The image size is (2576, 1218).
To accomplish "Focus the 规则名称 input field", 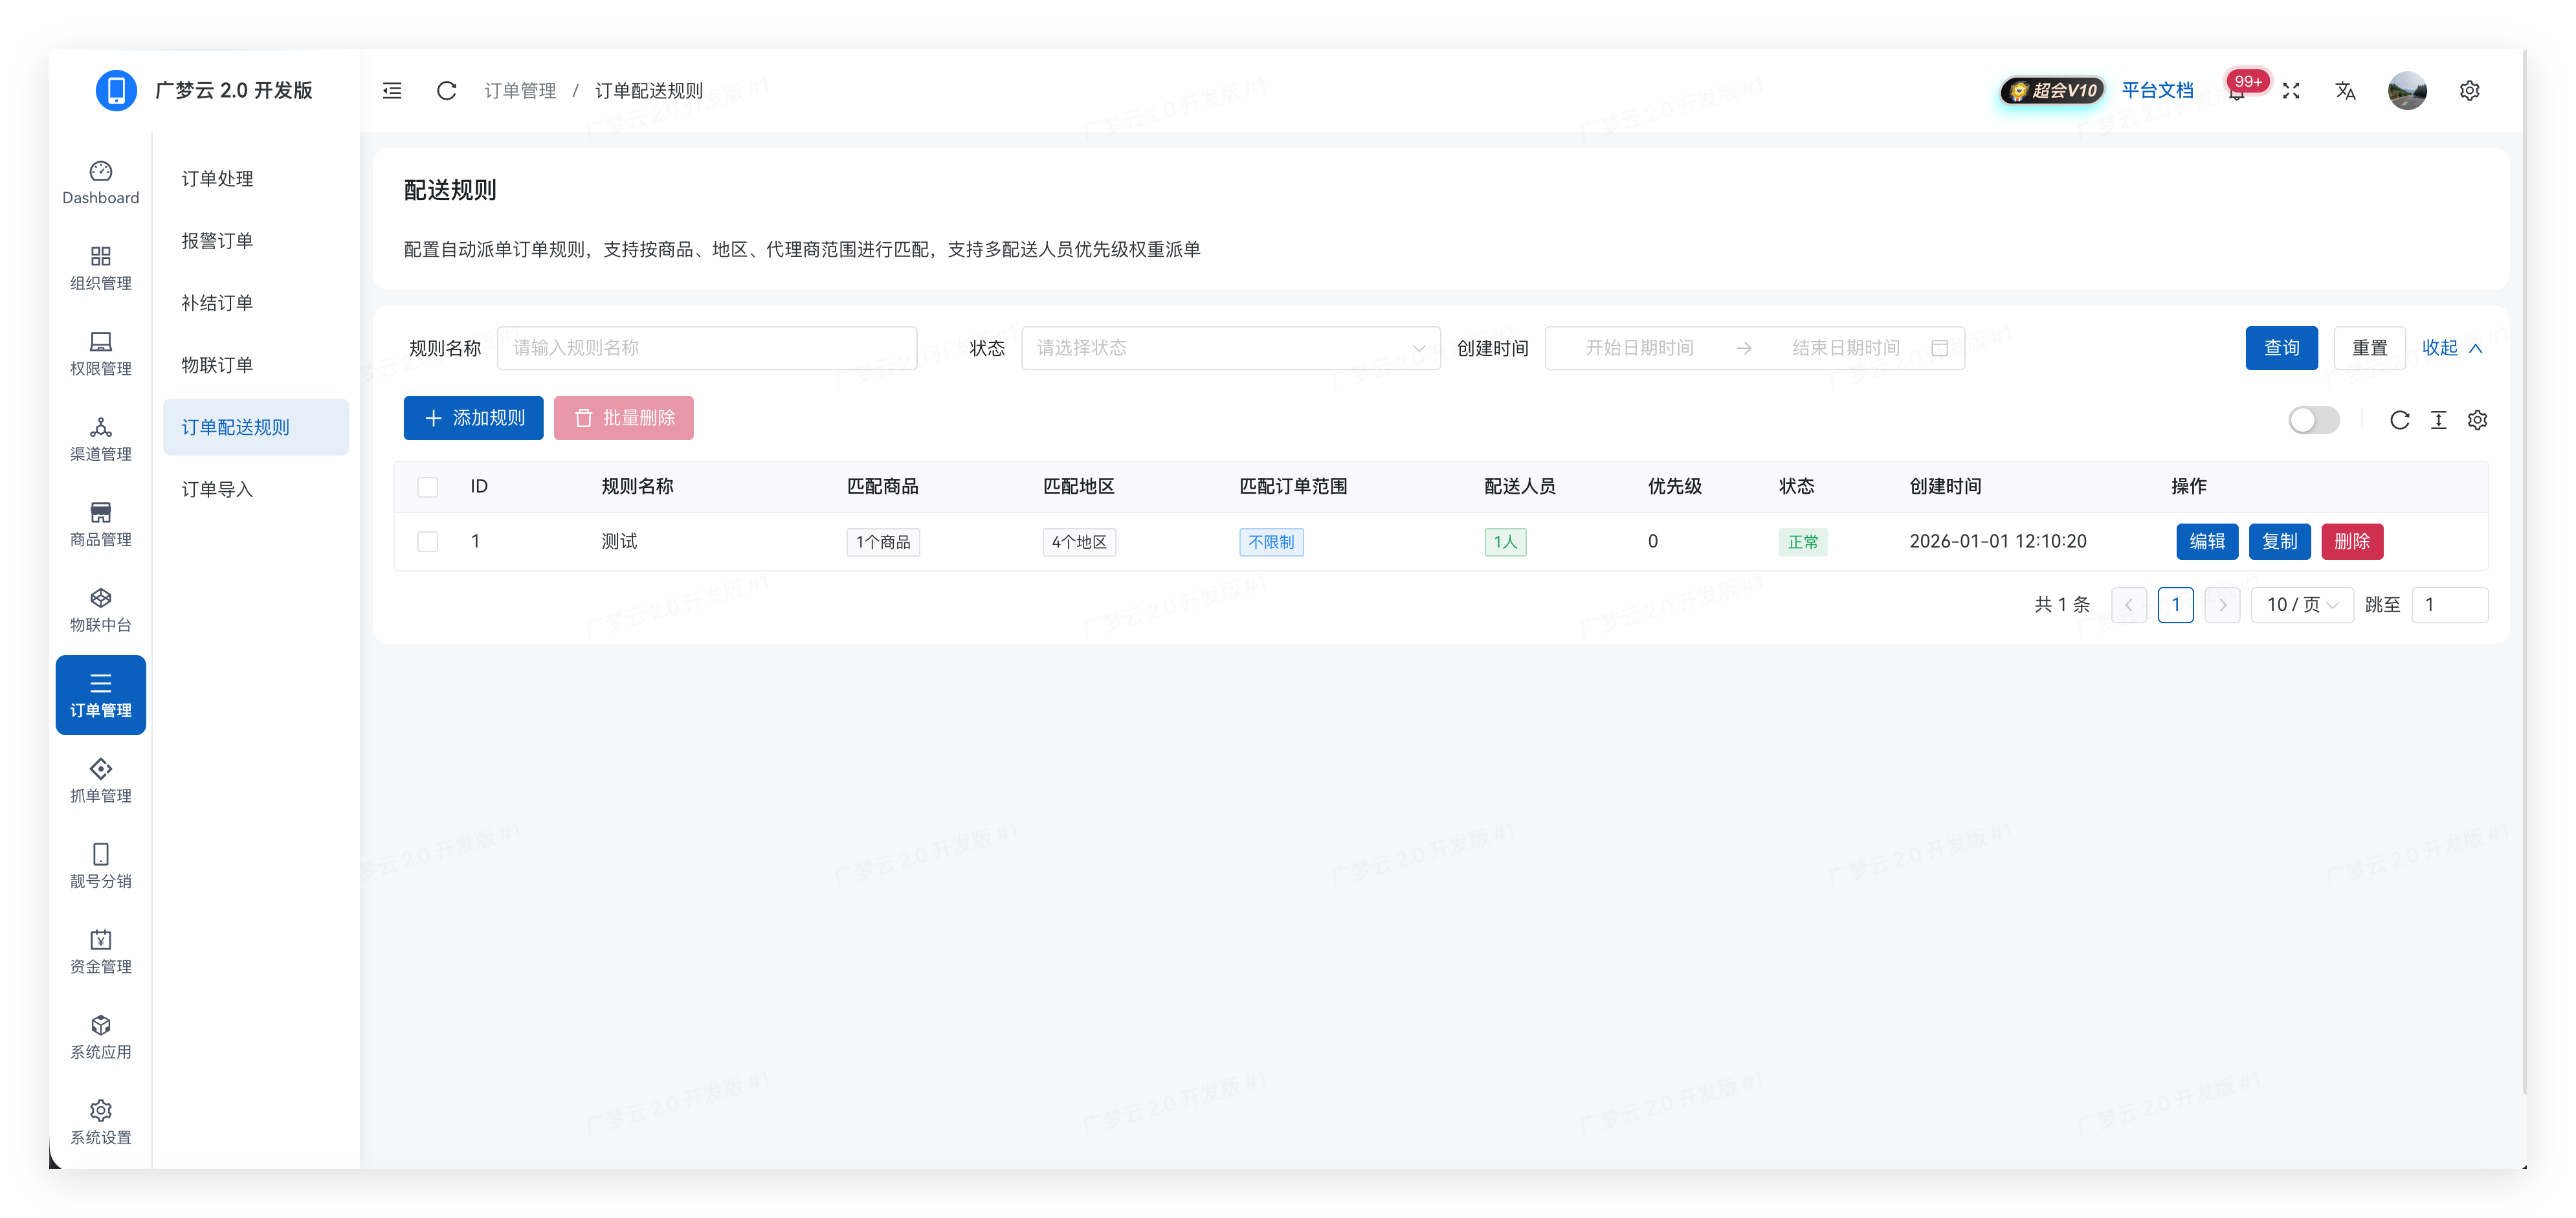I will 706,348.
